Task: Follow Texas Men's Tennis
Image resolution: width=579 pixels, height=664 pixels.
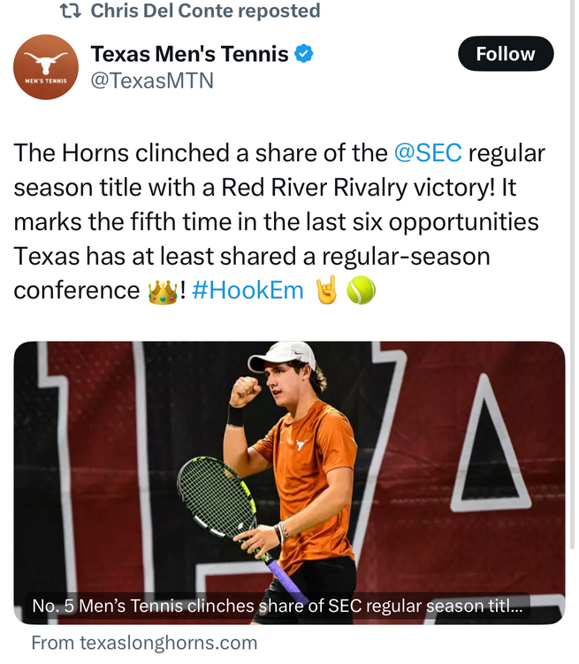Action: [x=505, y=54]
